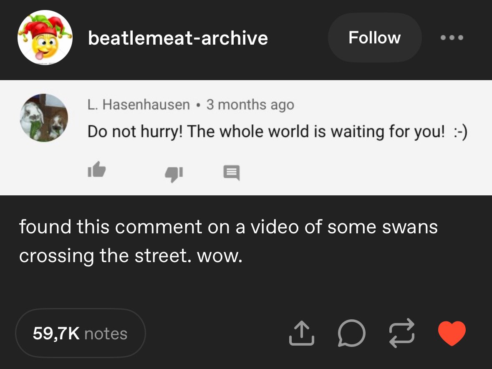Click the caption line starting 'found this comment'
This screenshot has width=492, height=369.
[x=228, y=227]
